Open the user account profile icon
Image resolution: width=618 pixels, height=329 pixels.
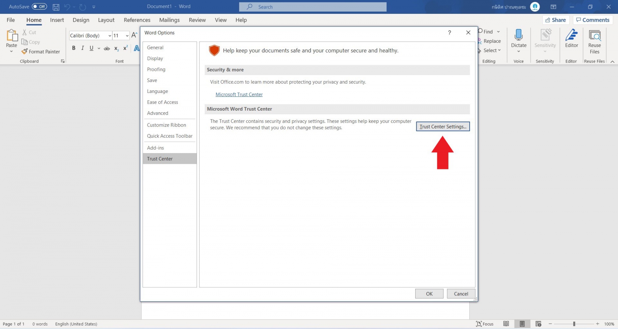[x=535, y=7]
